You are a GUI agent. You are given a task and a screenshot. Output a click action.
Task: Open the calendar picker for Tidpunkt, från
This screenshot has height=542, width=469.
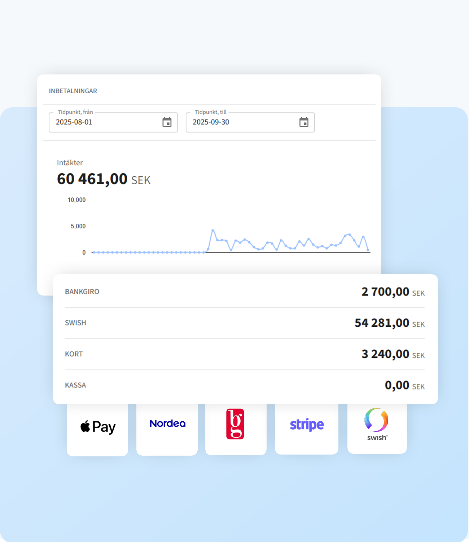(167, 122)
